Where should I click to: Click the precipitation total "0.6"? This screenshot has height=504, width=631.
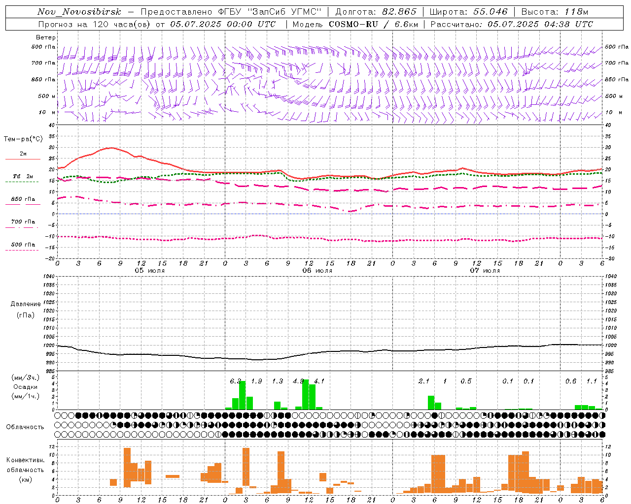pyautogui.click(x=571, y=381)
